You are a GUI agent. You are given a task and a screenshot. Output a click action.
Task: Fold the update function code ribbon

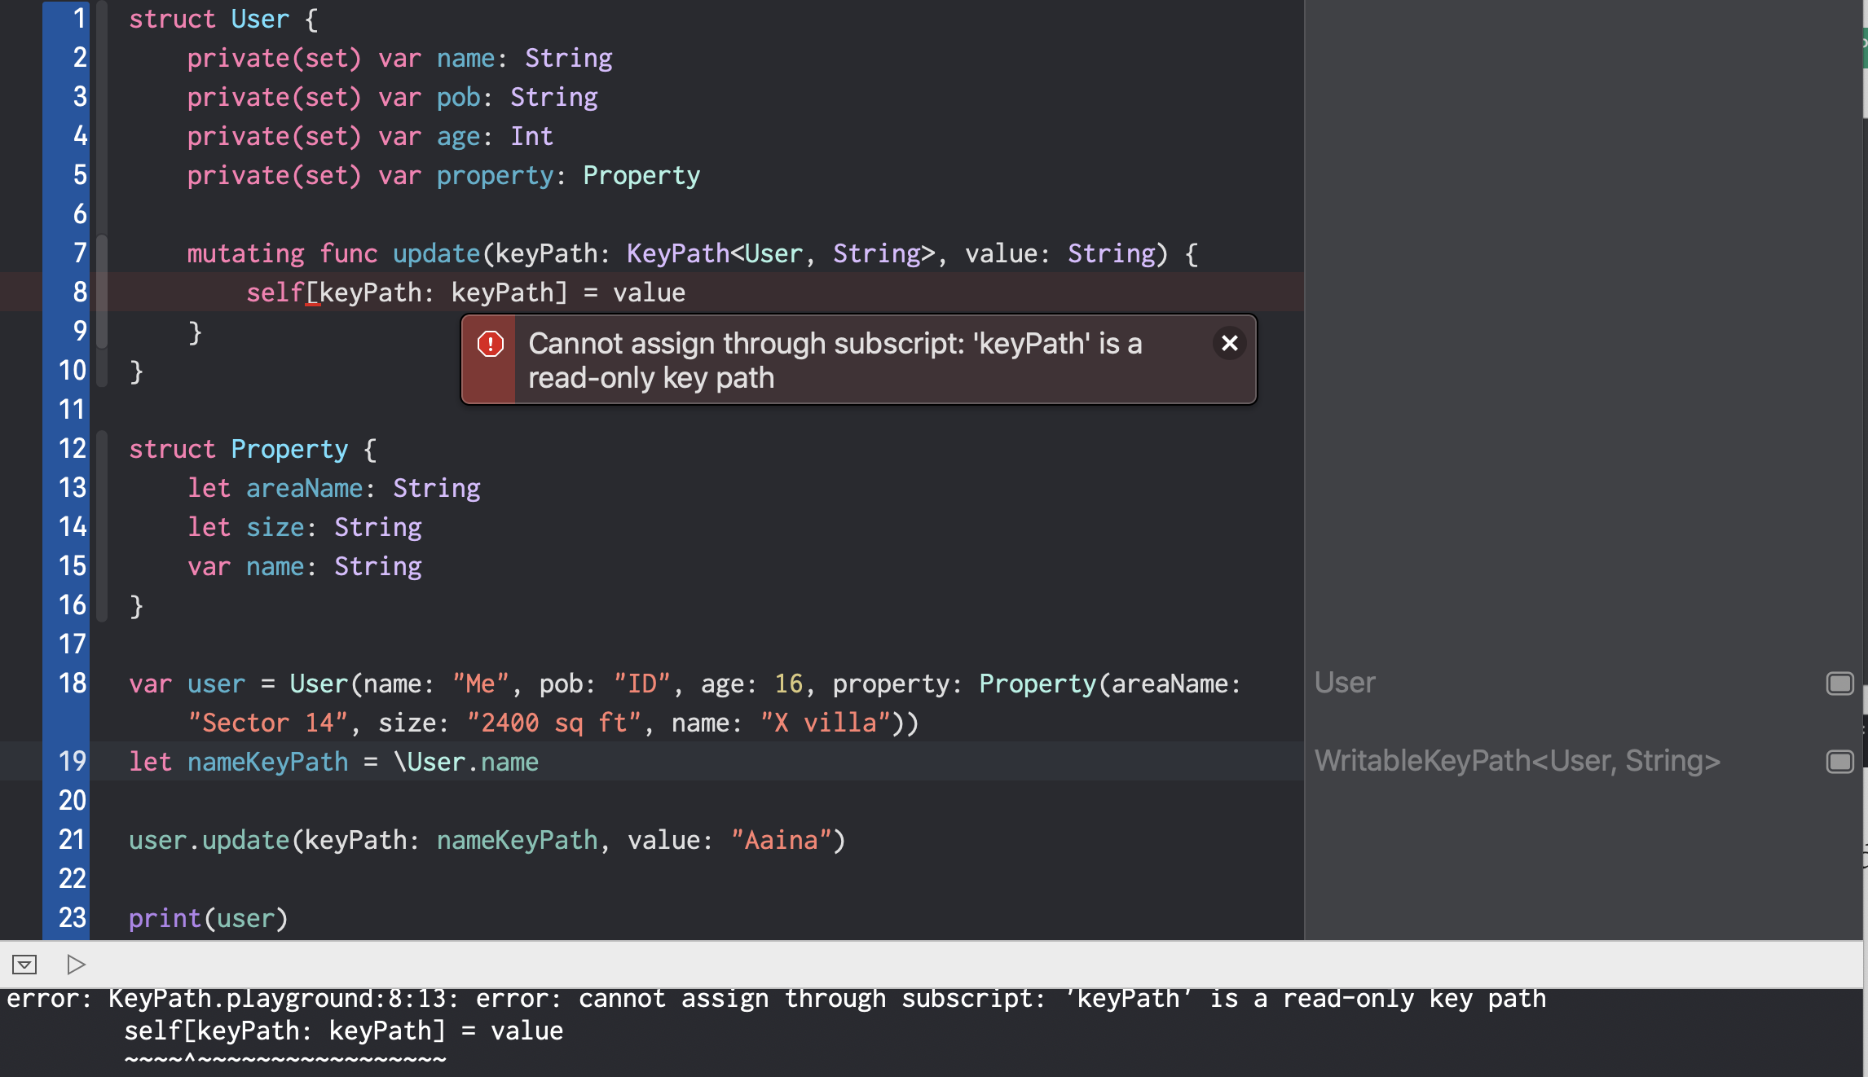[102, 292]
